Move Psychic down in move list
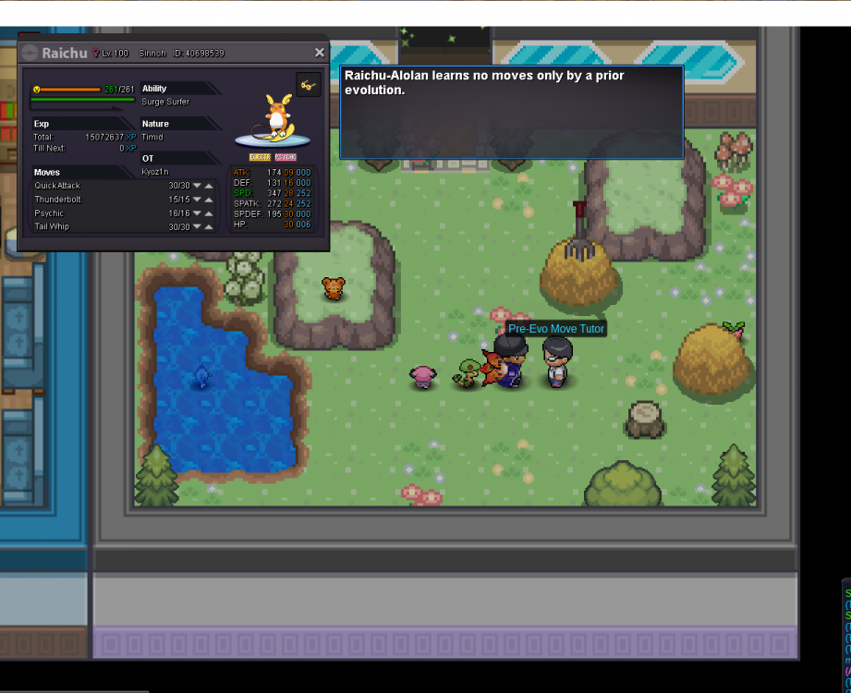Viewport: 851px width, 693px height. tap(197, 213)
